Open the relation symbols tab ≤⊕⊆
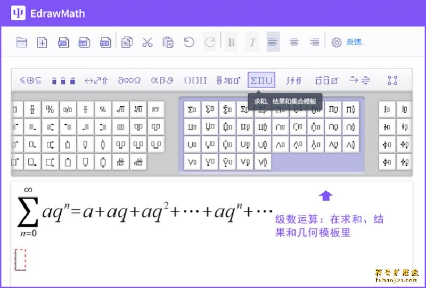Image resolution: width=426 pixels, height=288 pixels. pos(30,80)
